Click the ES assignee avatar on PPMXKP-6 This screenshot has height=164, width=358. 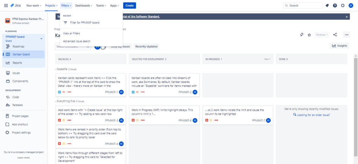pos(195,120)
